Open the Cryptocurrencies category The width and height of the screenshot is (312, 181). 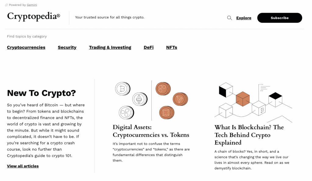pyautogui.click(x=26, y=47)
